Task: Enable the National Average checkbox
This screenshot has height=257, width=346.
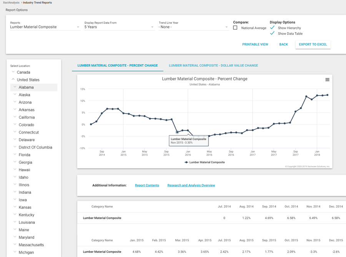Action: 235,28
